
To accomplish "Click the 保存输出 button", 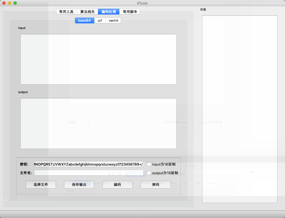I will coord(79,185).
